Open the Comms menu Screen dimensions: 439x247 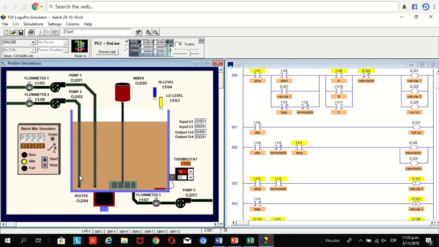(x=72, y=24)
